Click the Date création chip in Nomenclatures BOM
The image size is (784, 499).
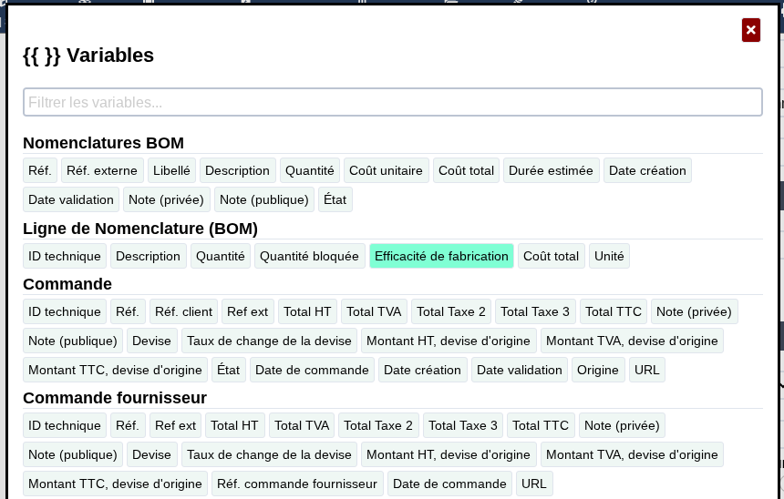pos(647,171)
